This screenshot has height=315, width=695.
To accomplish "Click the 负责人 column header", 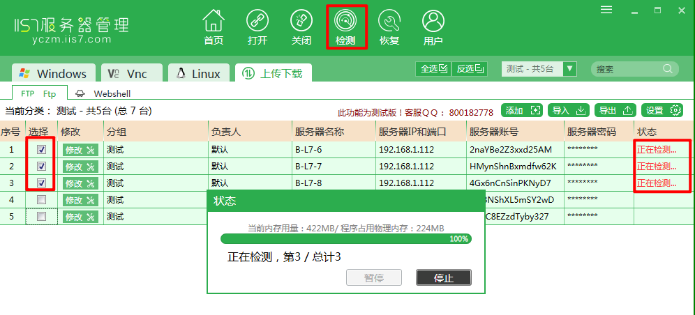I will (251, 132).
